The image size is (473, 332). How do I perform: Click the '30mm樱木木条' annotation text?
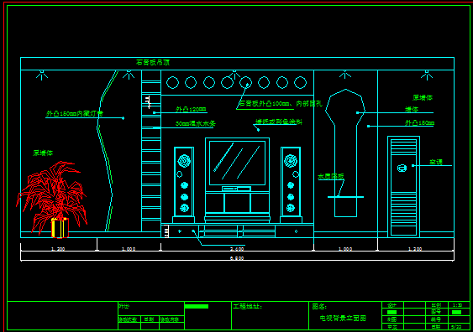pos(196,124)
